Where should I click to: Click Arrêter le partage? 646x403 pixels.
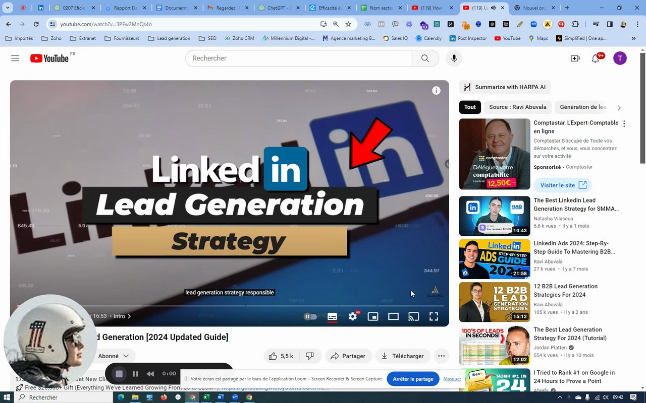[413, 379]
